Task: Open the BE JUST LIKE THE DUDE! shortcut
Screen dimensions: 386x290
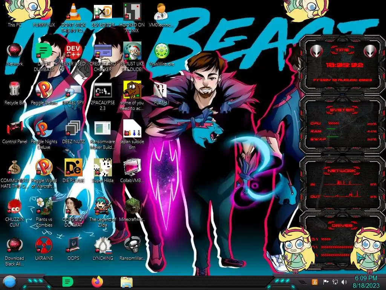Action: [x=132, y=57]
